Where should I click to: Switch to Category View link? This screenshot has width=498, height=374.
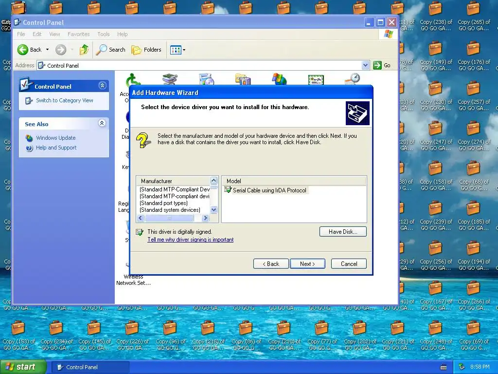coord(65,100)
